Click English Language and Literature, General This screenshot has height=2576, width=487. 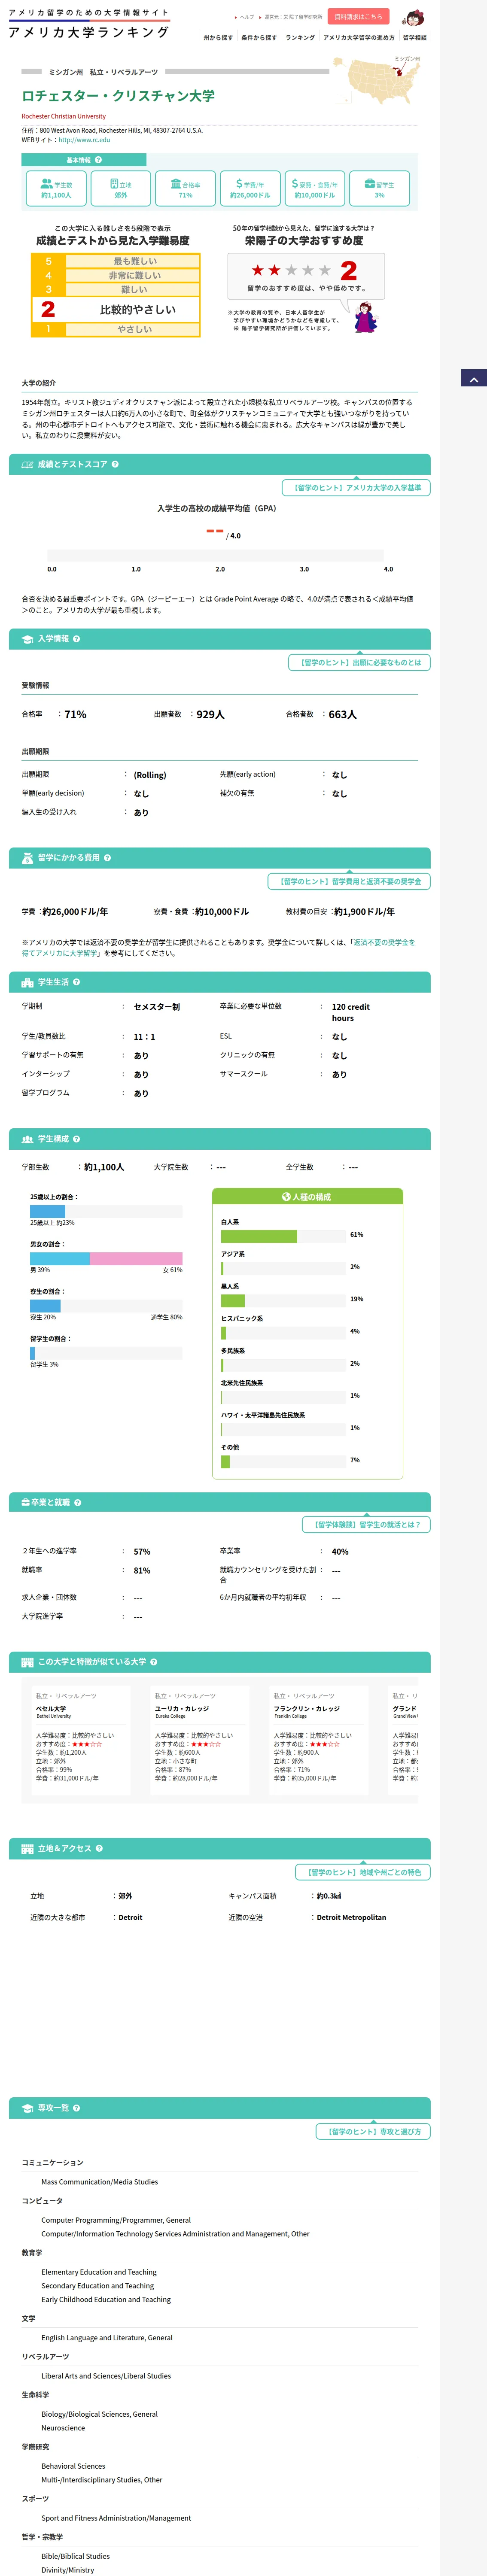107,2338
